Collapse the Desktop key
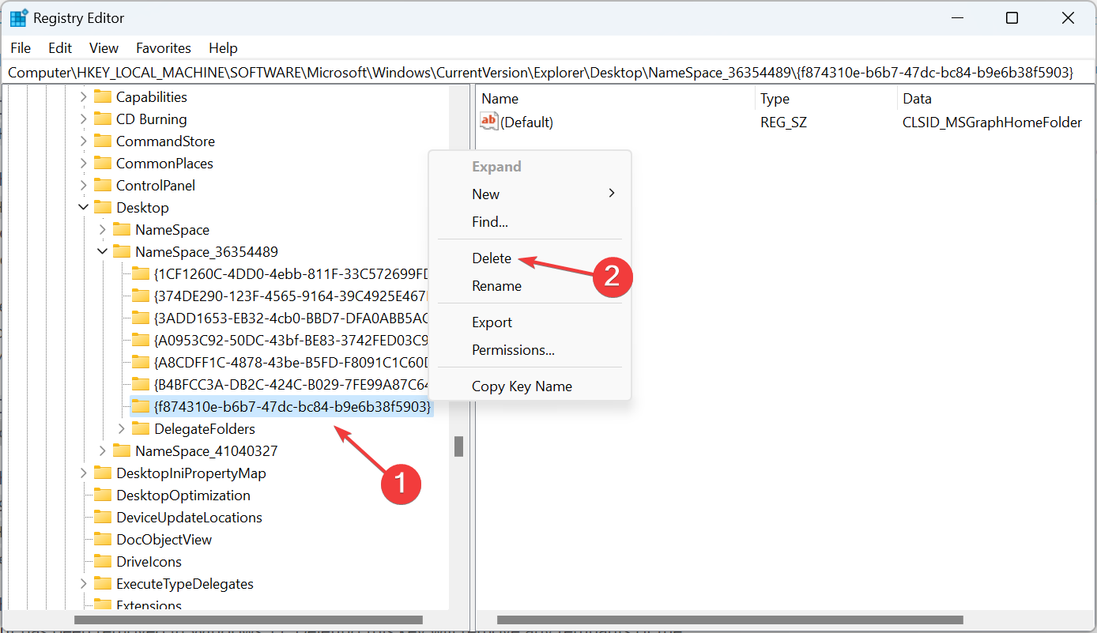The image size is (1097, 633). 84,208
